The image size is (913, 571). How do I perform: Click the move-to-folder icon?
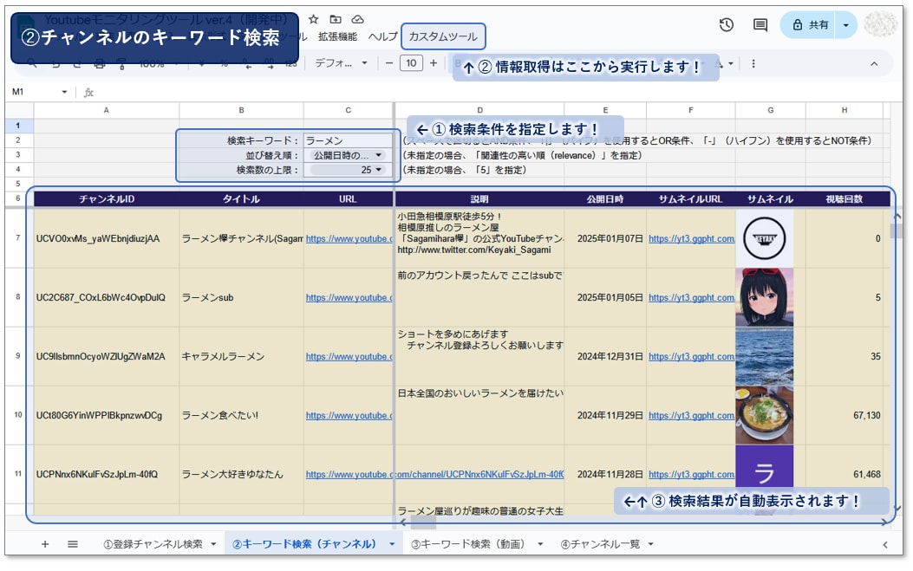coord(336,19)
